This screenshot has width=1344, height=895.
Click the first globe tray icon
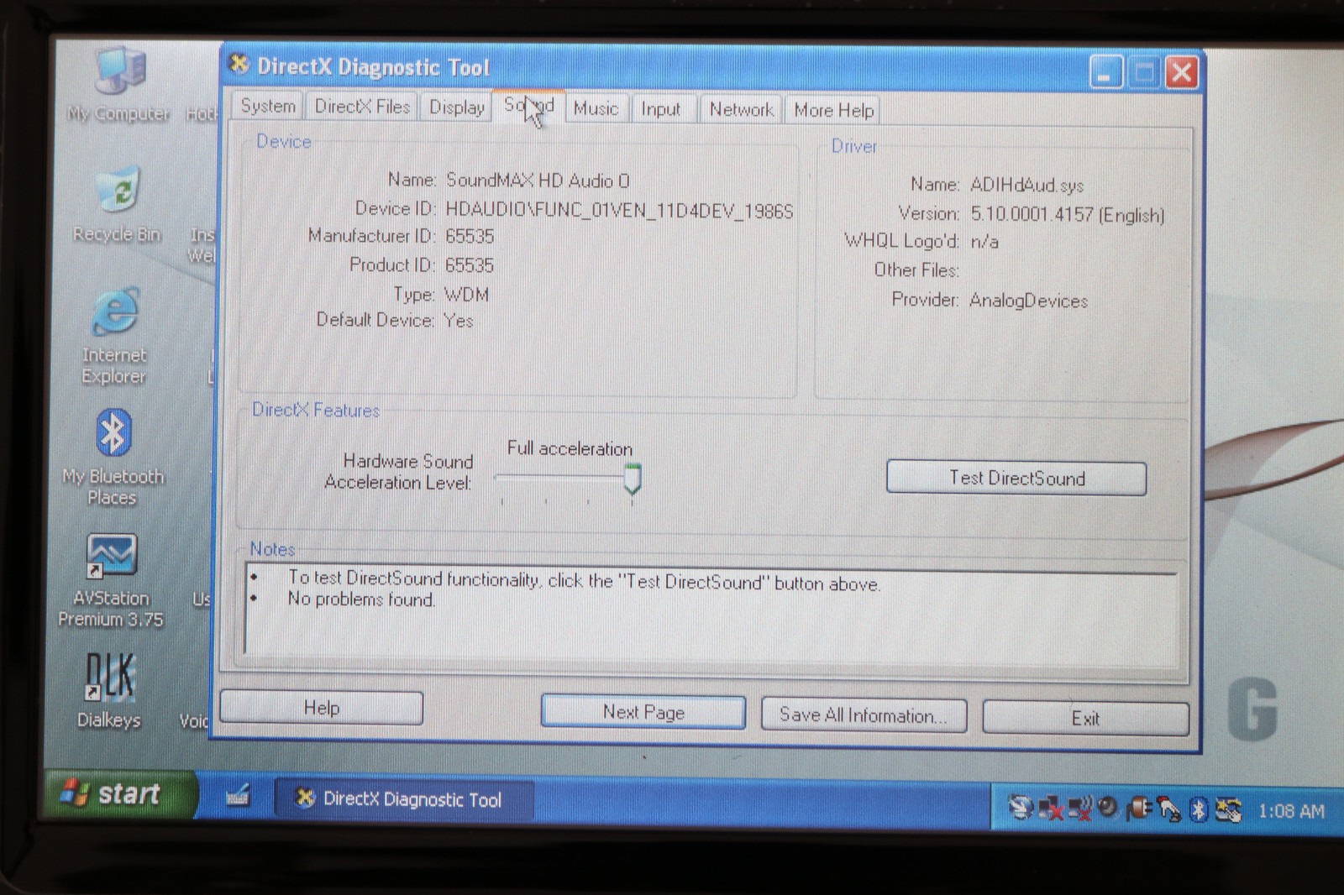pos(1021,808)
